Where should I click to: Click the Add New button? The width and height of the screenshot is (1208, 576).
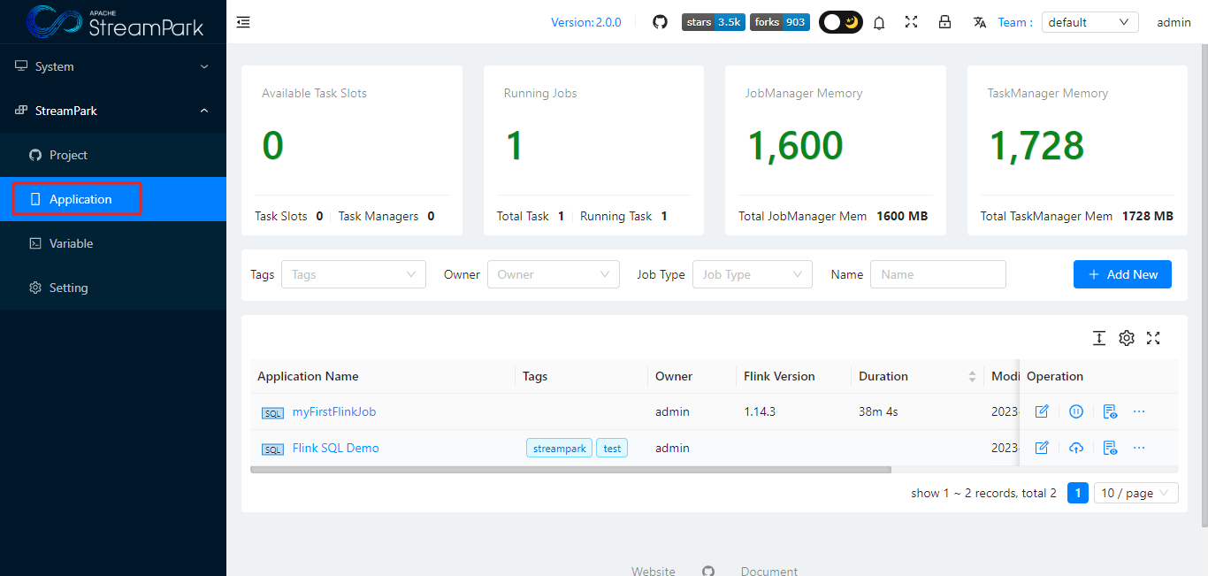[x=1122, y=274]
